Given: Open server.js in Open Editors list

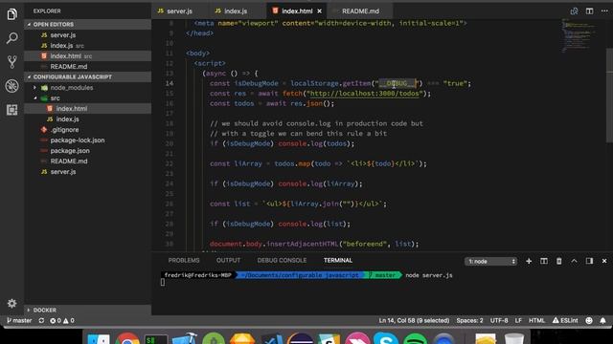Looking at the screenshot, I should 87,35.
